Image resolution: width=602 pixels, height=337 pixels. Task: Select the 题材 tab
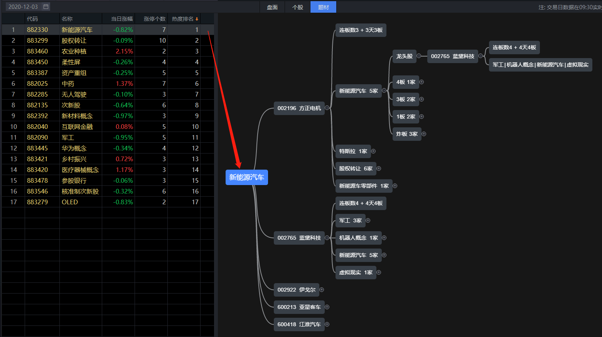coord(323,7)
